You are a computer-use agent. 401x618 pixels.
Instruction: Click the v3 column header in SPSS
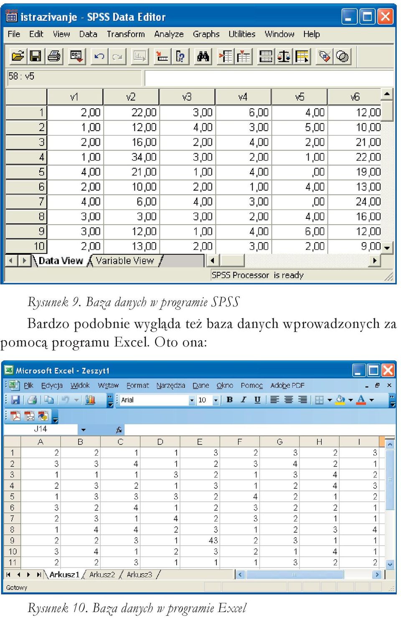click(x=187, y=97)
